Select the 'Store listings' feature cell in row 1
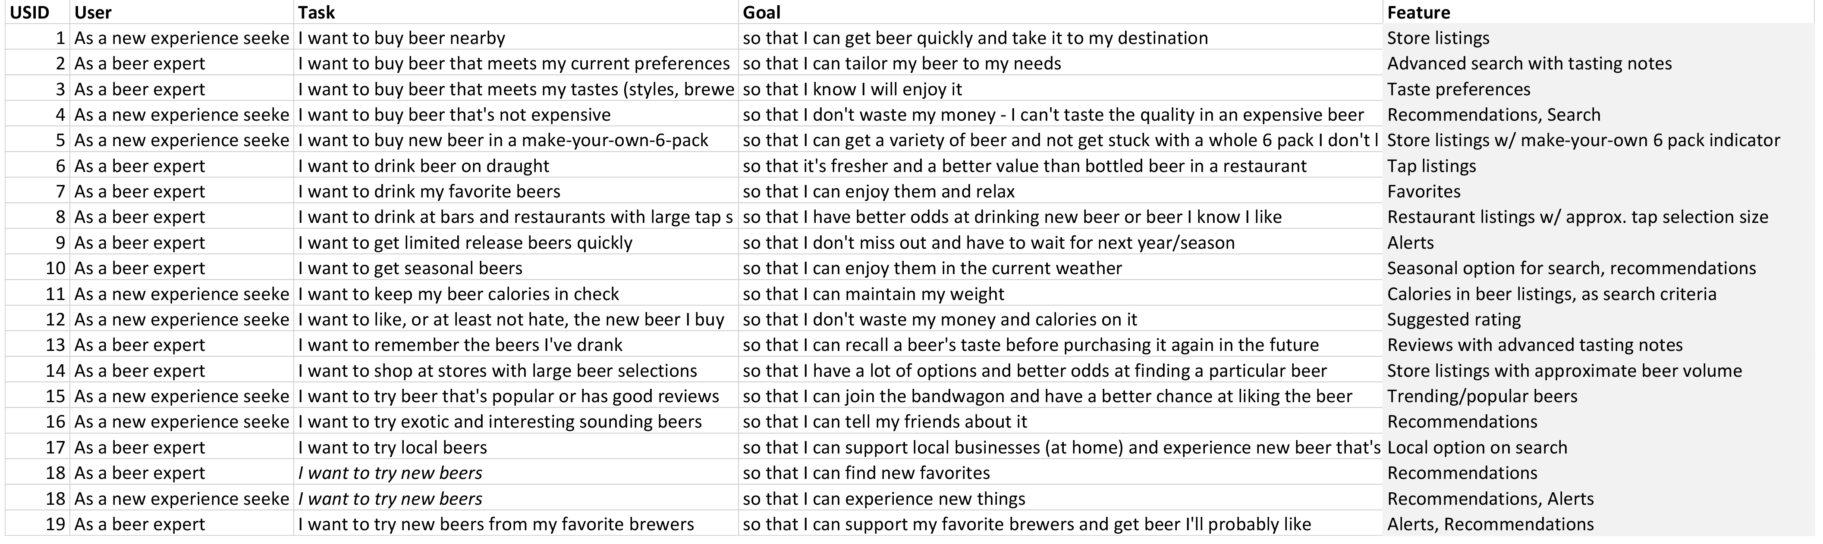1823x544 pixels. coord(1599,38)
